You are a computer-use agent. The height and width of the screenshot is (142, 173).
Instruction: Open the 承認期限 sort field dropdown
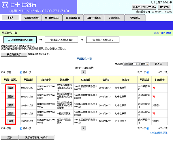click(x=131, y=64)
